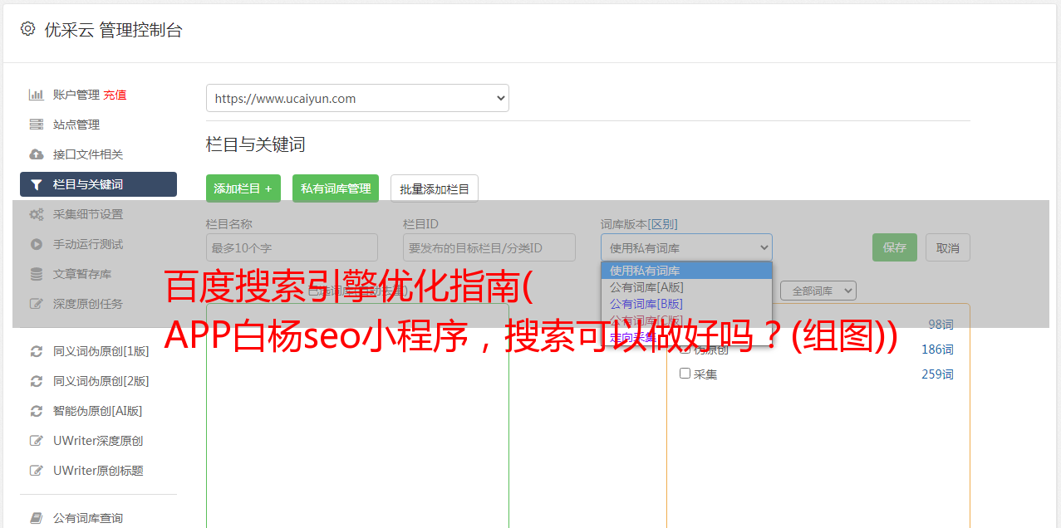Click the 优采云 管理控制台 header title
Image resolution: width=1061 pixels, height=528 pixels.
(114, 30)
